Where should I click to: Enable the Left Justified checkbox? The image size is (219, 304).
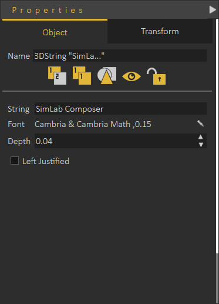pyautogui.click(x=15, y=161)
